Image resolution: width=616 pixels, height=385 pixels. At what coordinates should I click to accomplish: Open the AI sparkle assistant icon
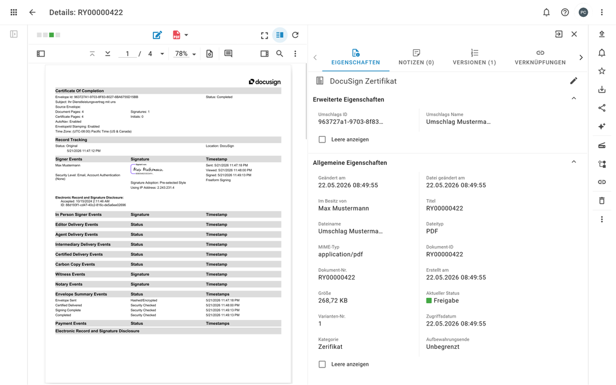point(602,126)
